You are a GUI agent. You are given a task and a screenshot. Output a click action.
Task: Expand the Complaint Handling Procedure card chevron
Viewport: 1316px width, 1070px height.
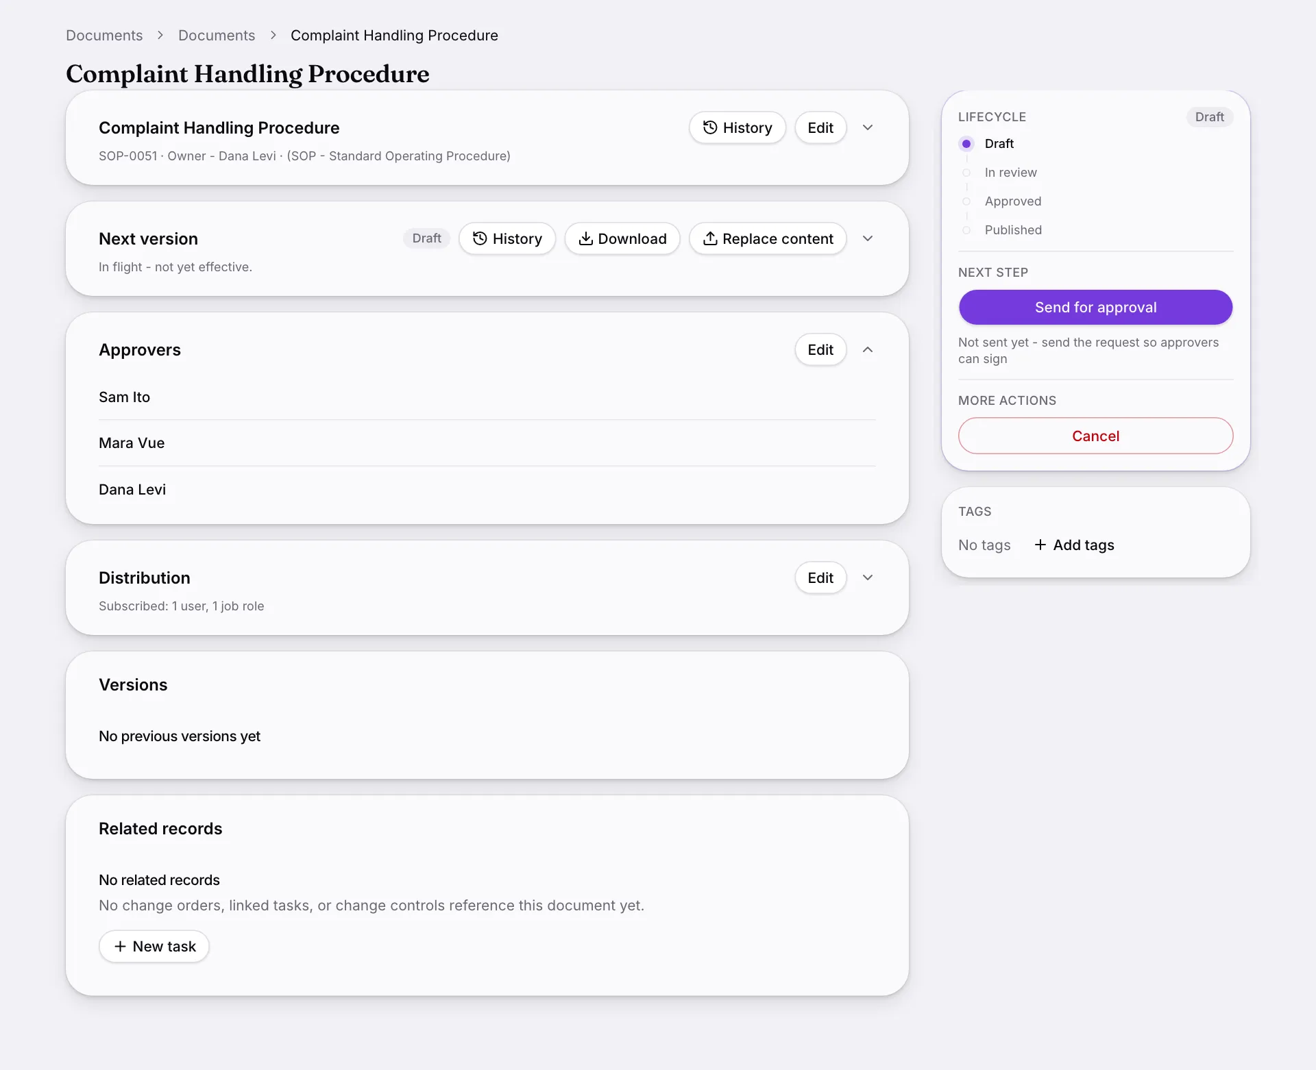coord(867,127)
